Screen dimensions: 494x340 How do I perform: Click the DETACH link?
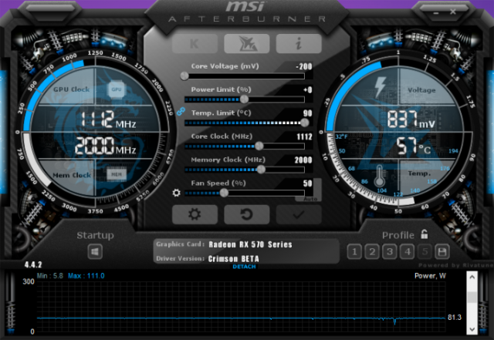[245, 266]
